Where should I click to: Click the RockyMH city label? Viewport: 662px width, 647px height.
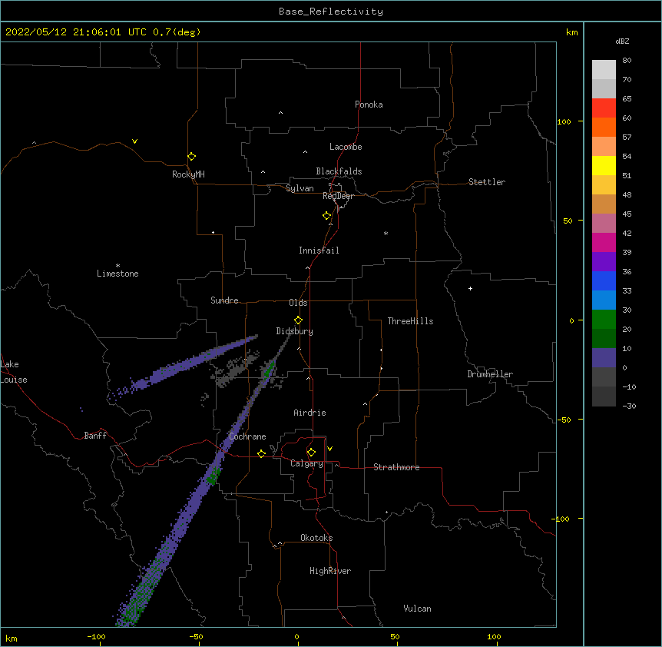click(188, 174)
